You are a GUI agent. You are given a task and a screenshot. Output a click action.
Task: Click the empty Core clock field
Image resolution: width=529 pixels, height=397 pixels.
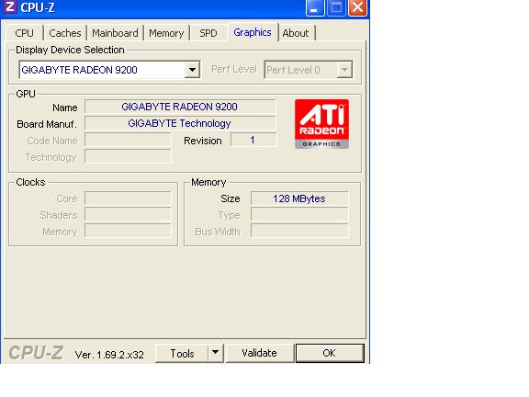click(128, 198)
